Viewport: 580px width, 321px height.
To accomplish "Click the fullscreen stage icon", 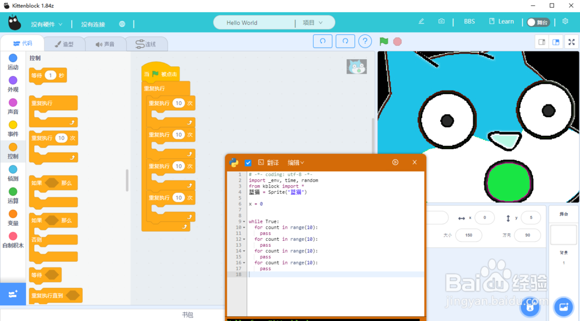I will (x=571, y=42).
